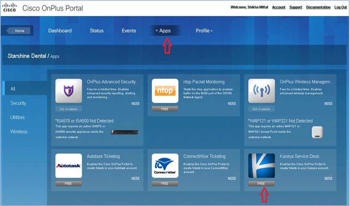Image resolution: width=350 pixels, height=206 pixels.
Task: Filter apps by Utilities category
Action: (x=17, y=117)
